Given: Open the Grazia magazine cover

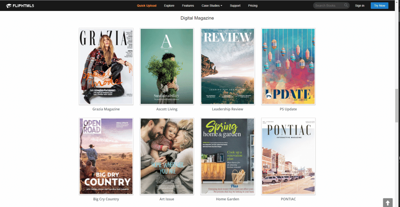Looking at the screenshot, I should coord(106,66).
